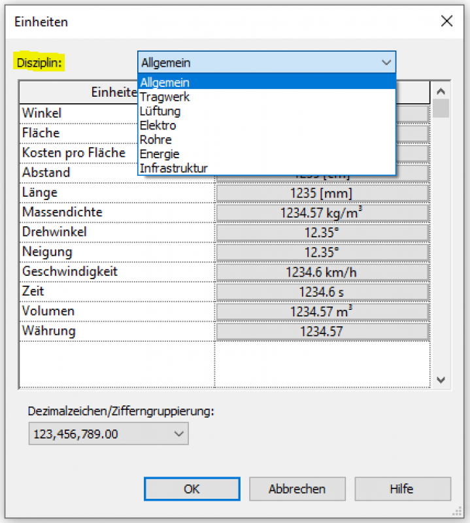The height and width of the screenshot is (523, 470).
Task: Edit the Länge format 1235 [mm]
Action: tap(322, 194)
